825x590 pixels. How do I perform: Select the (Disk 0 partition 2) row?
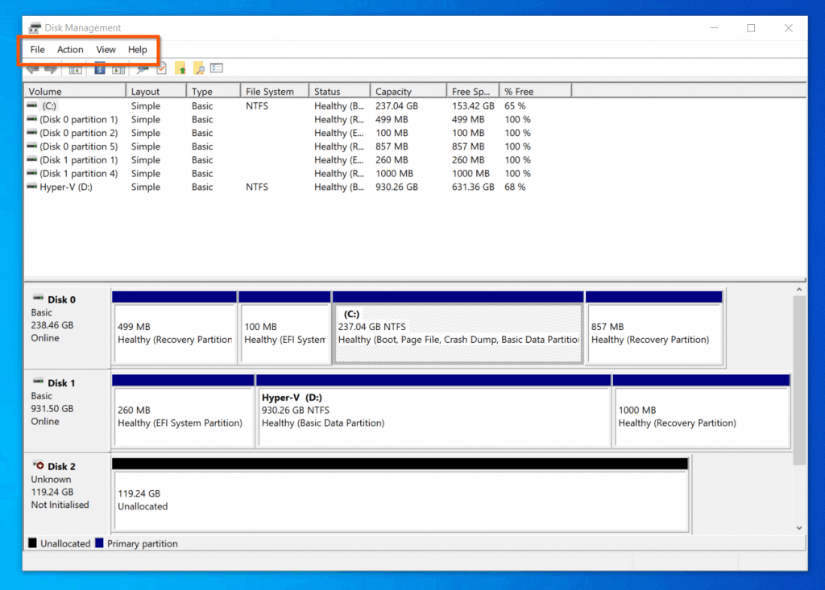click(298, 133)
